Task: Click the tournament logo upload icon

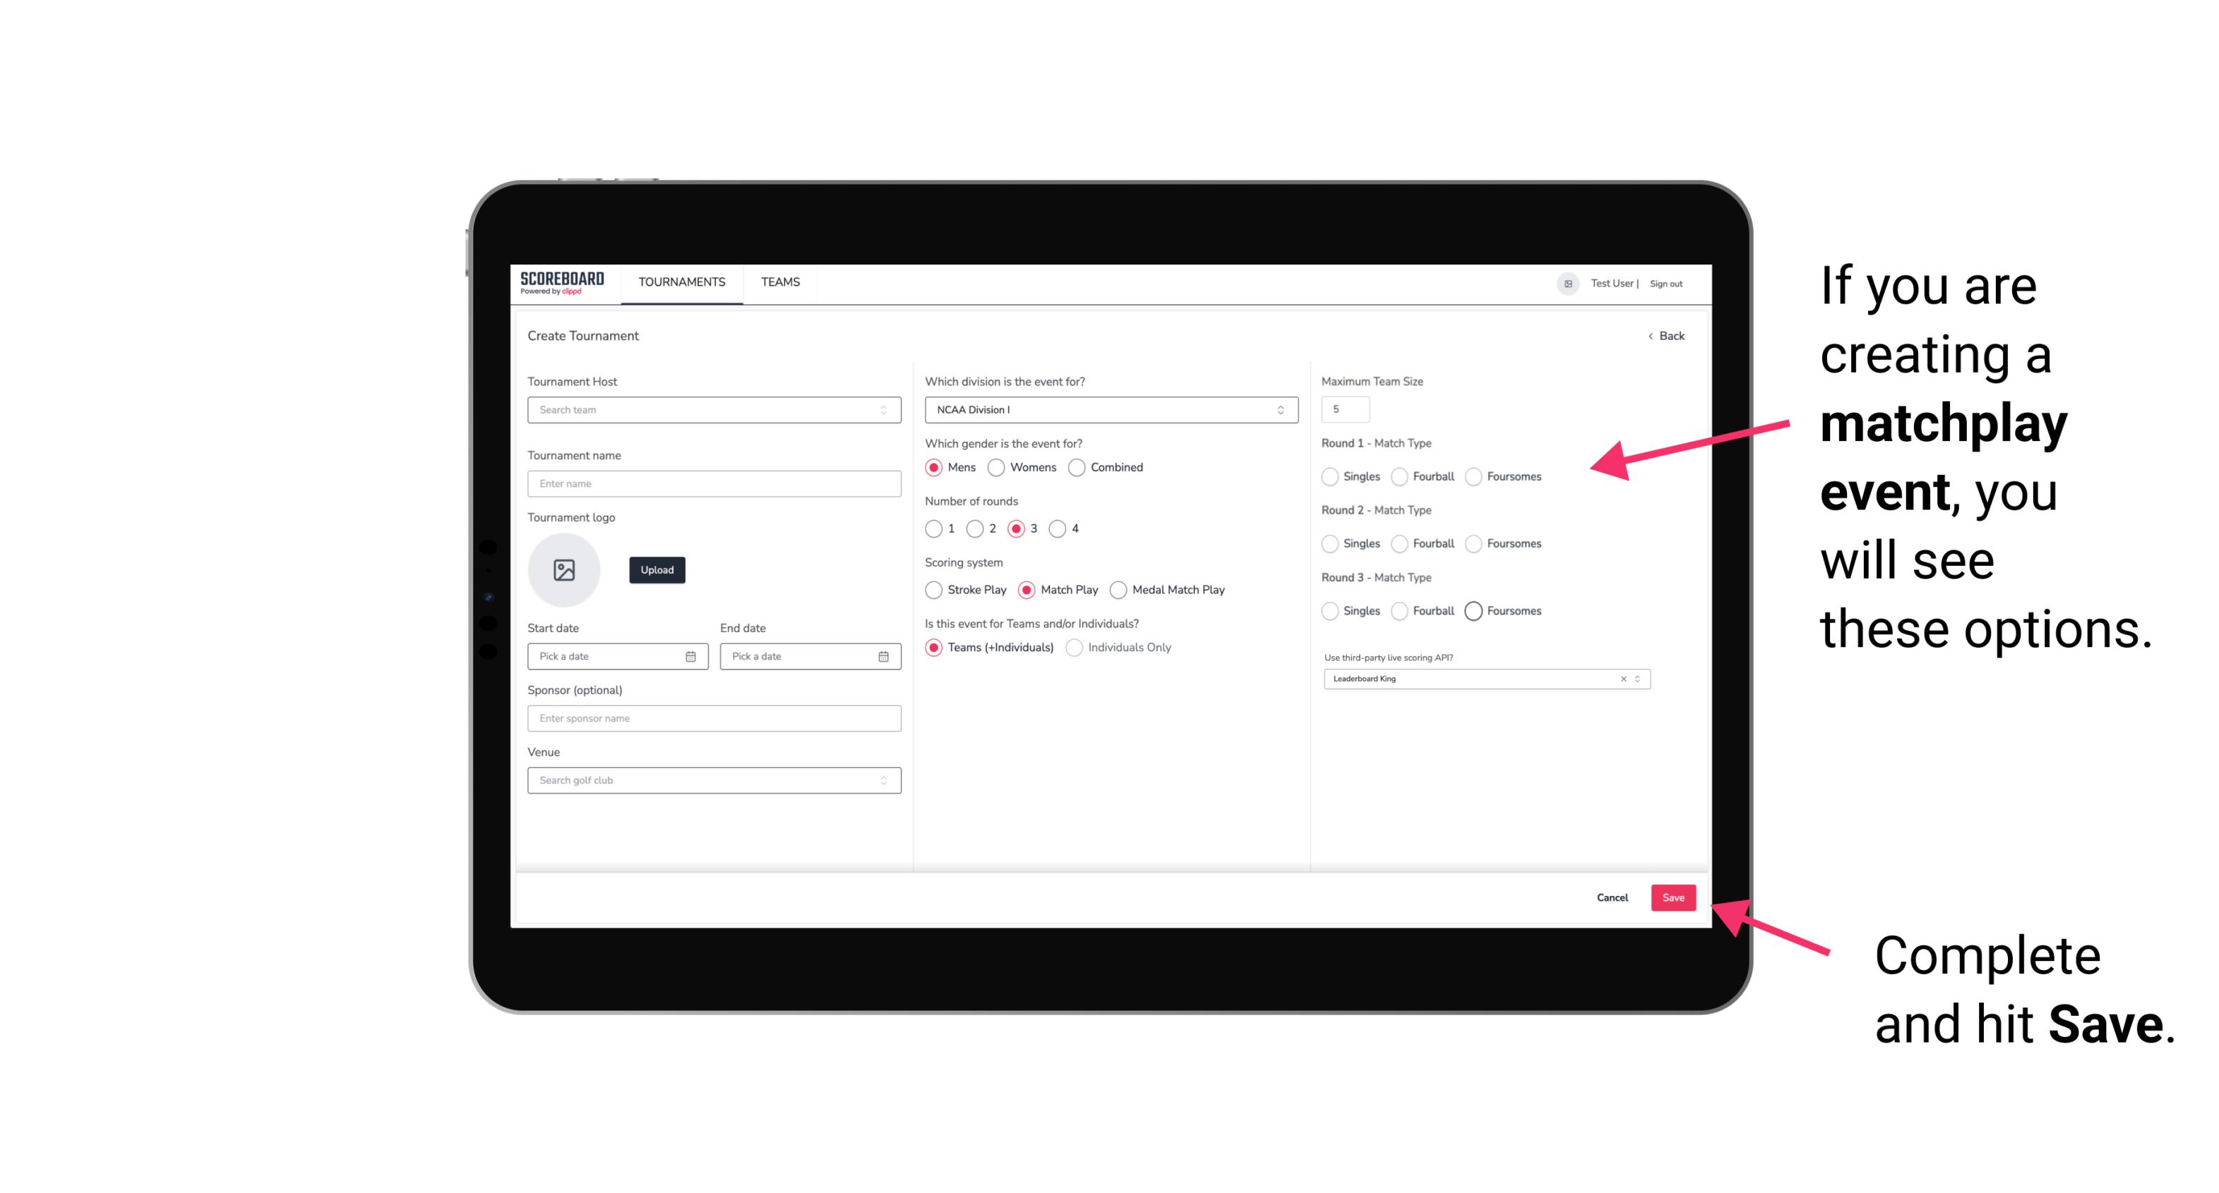Action: pyautogui.click(x=564, y=570)
